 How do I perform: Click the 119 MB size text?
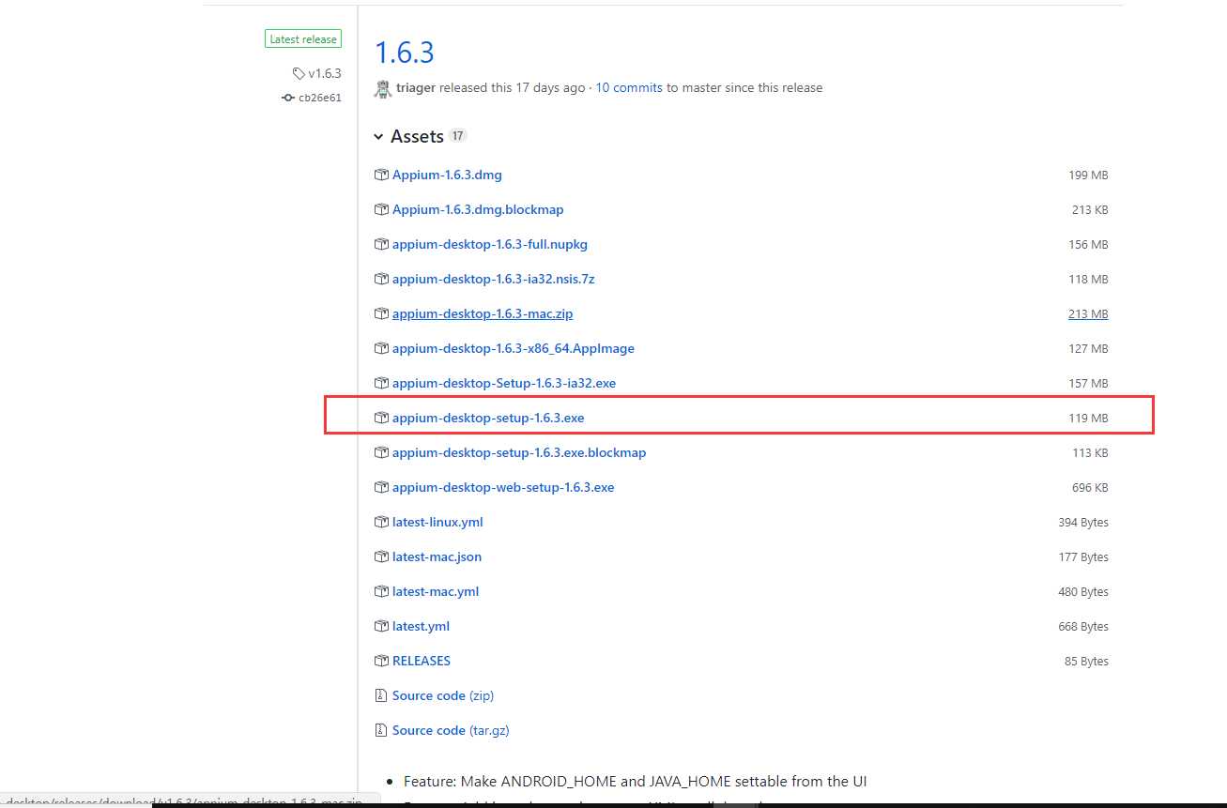click(x=1088, y=419)
